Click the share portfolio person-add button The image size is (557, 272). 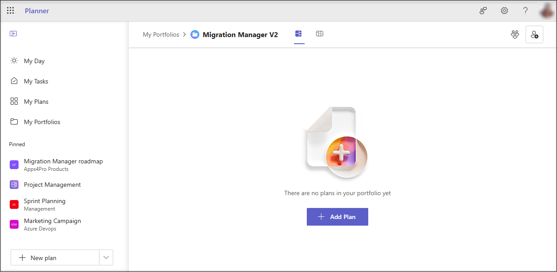pyautogui.click(x=534, y=34)
